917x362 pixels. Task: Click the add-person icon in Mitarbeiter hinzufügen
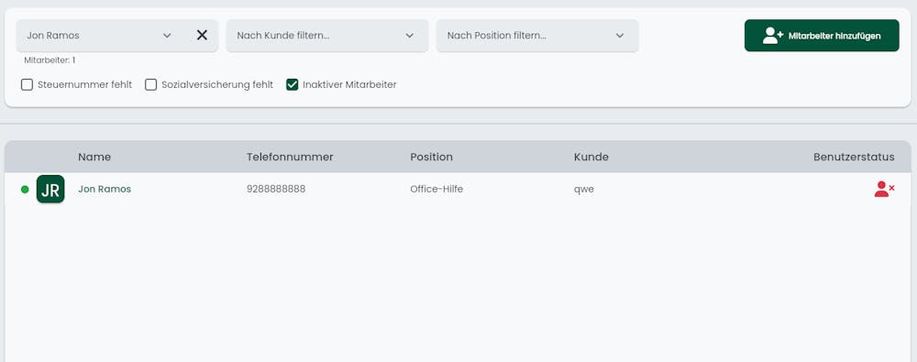coord(773,35)
